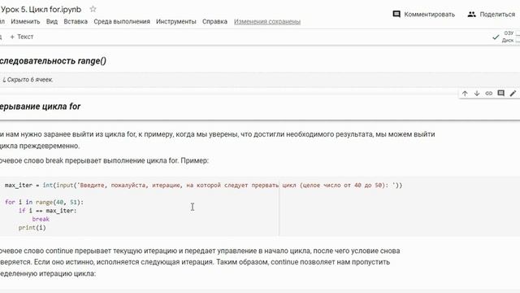
Task: Click the connected checkmark next to ОЗУ
Action: pos(496,37)
